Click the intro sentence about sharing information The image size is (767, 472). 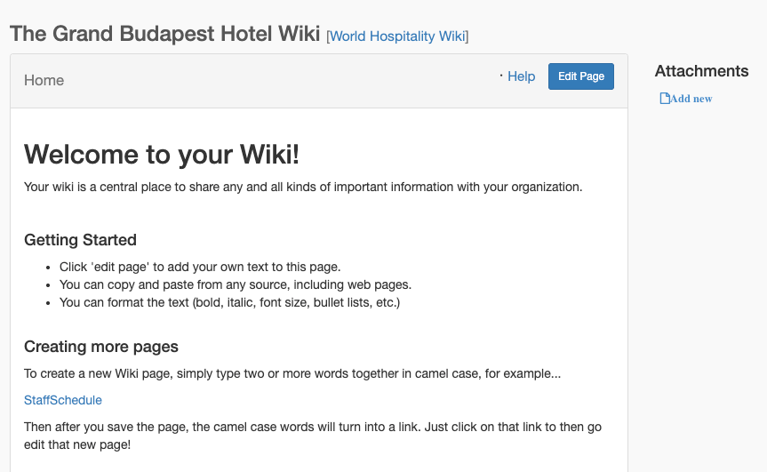303,187
